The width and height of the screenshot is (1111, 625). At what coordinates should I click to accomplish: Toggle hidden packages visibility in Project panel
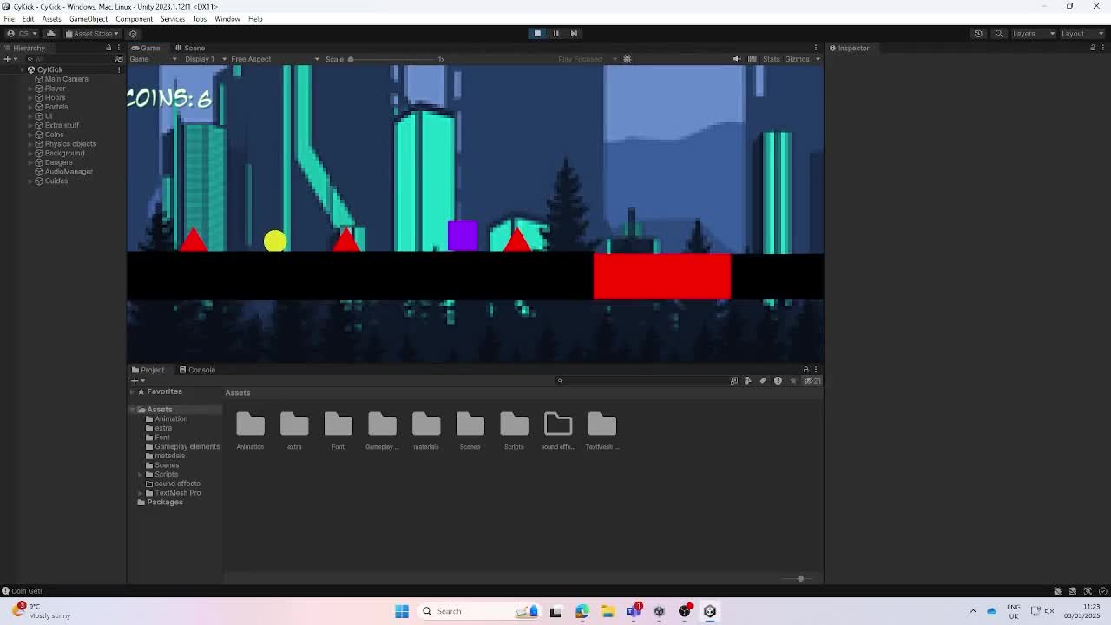tap(811, 380)
